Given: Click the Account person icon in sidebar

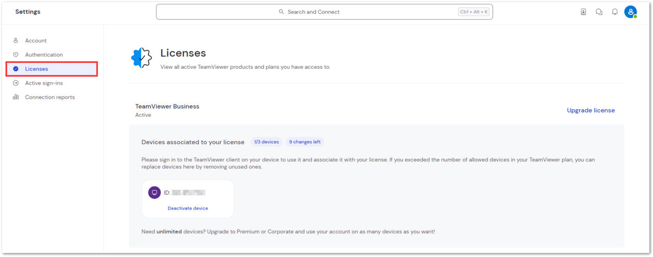Looking at the screenshot, I should 16,40.
